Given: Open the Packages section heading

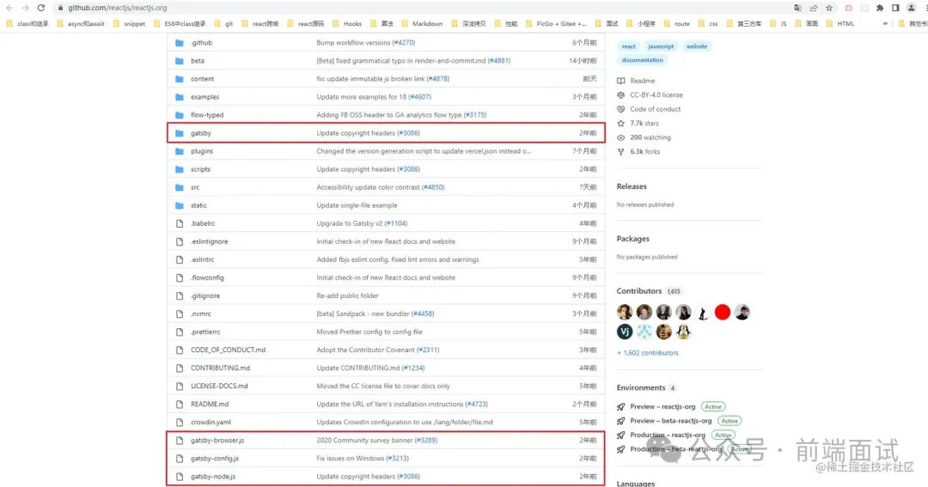Looking at the screenshot, I should (632, 239).
